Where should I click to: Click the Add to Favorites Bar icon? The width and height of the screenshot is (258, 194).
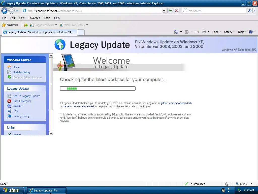coord(26,25)
